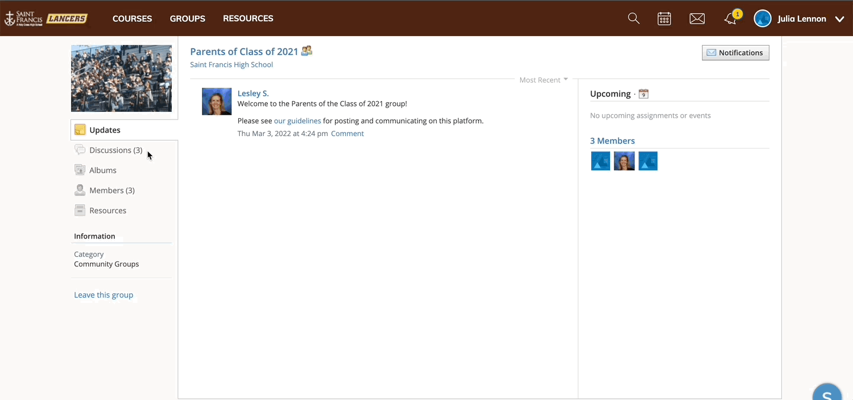Screen dimensions: 853x400
Task: Click the Saint Francis Lancers logo
Action: tap(46, 18)
